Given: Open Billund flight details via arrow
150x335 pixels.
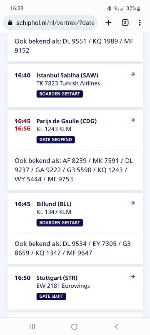Looking at the screenshot, I should coord(133,203).
